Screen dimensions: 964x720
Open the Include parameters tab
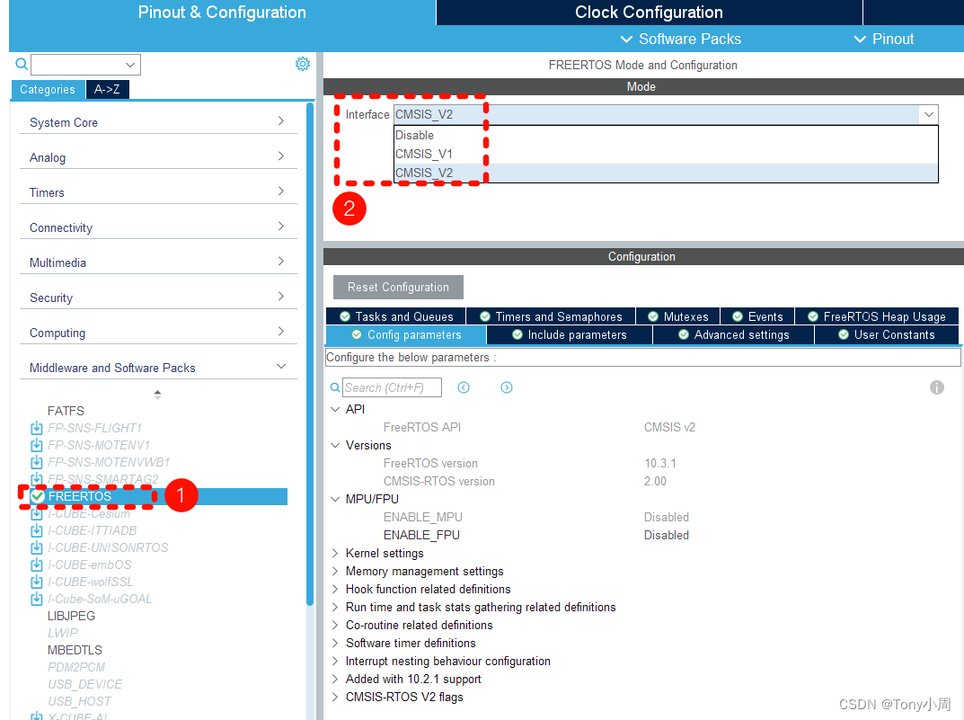tap(570, 335)
